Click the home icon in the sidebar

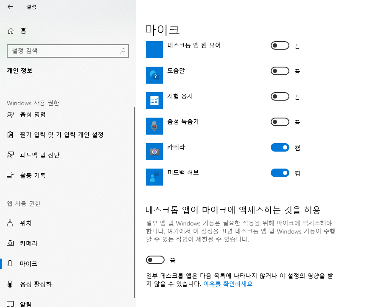coord(11,31)
